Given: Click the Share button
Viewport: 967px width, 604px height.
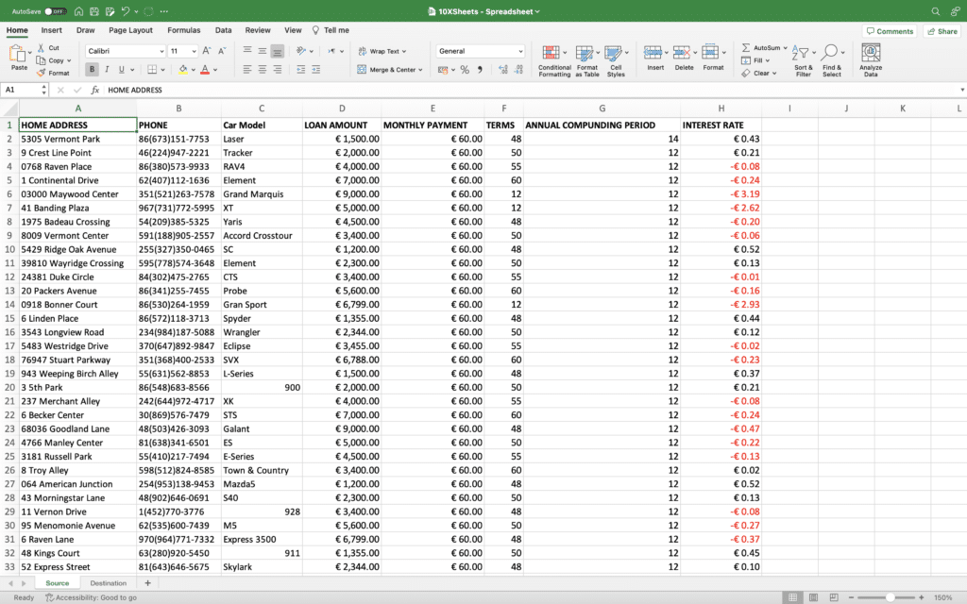Looking at the screenshot, I should [x=941, y=30].
